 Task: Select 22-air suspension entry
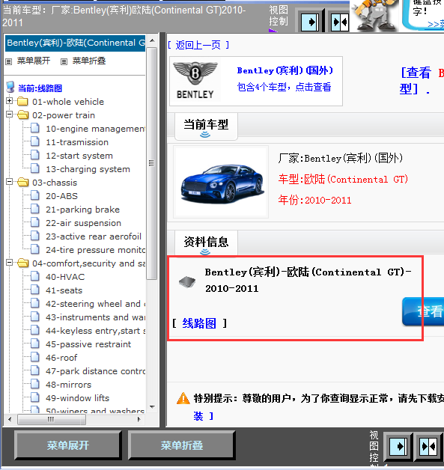pos(83,223)
